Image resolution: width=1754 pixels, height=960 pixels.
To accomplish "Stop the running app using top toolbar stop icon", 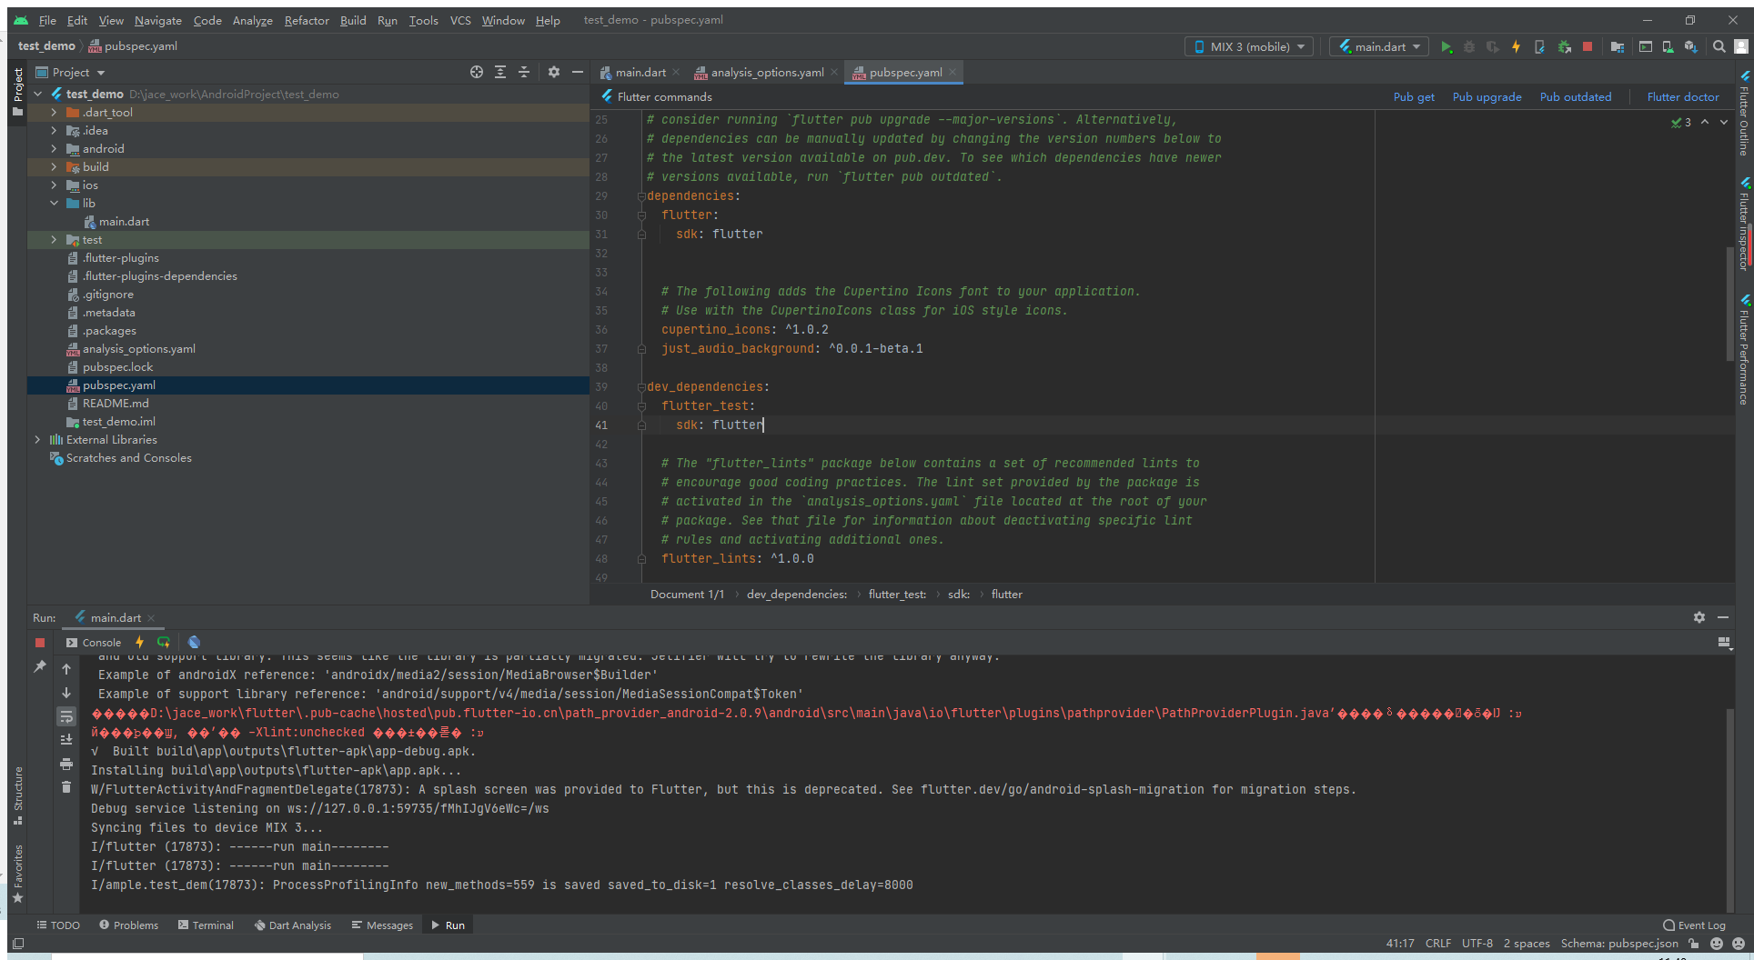I will [1588, 46].
